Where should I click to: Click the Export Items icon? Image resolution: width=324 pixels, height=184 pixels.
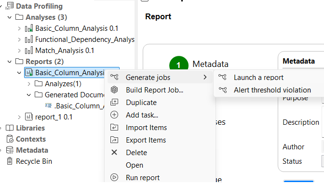coord(114,140)
